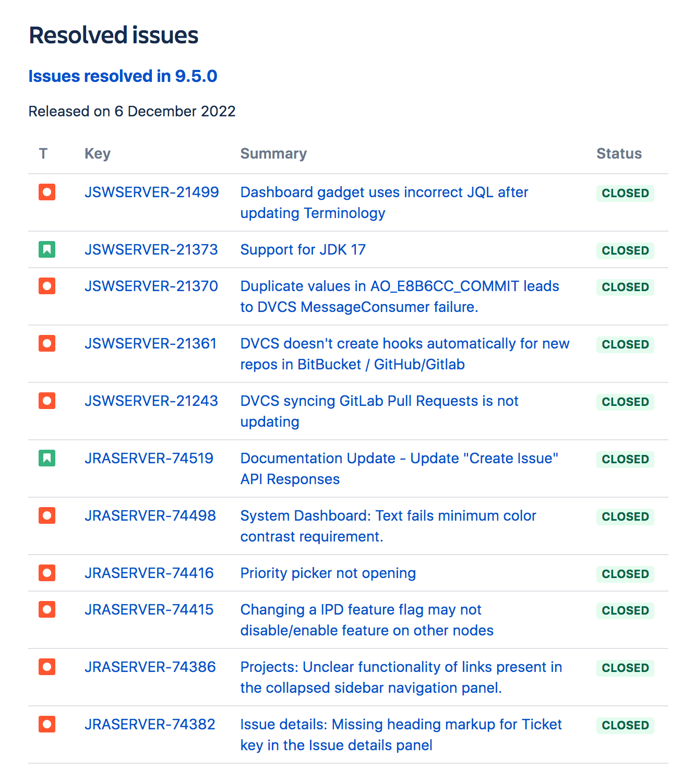
Task: Click the CLOSED status of JRASERVER-74519
Action: tap(625, 460)
